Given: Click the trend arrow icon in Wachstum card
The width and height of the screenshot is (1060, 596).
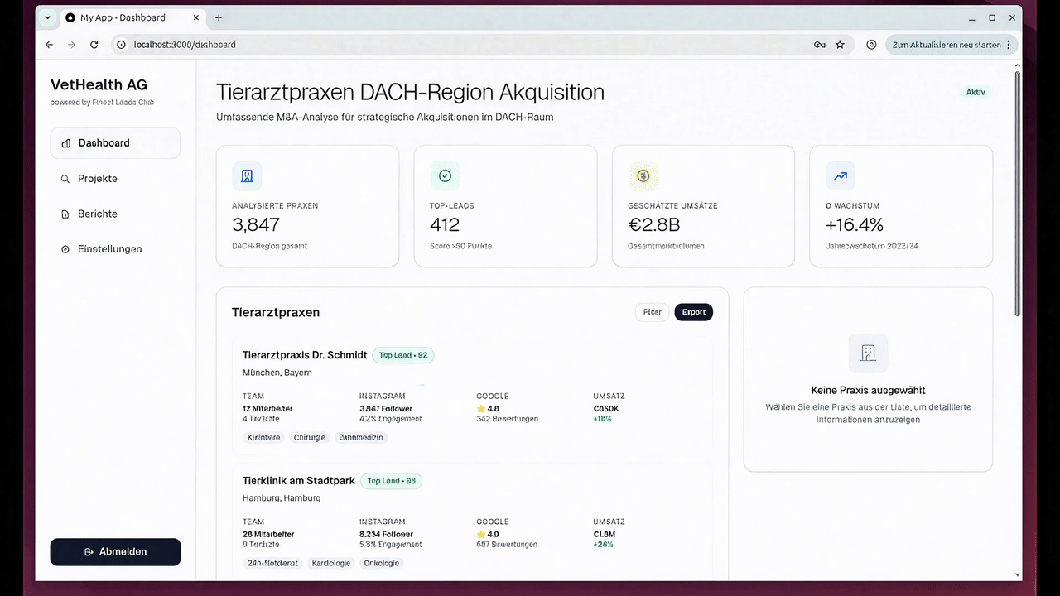Looking at the screenshot, I should 841,176.
